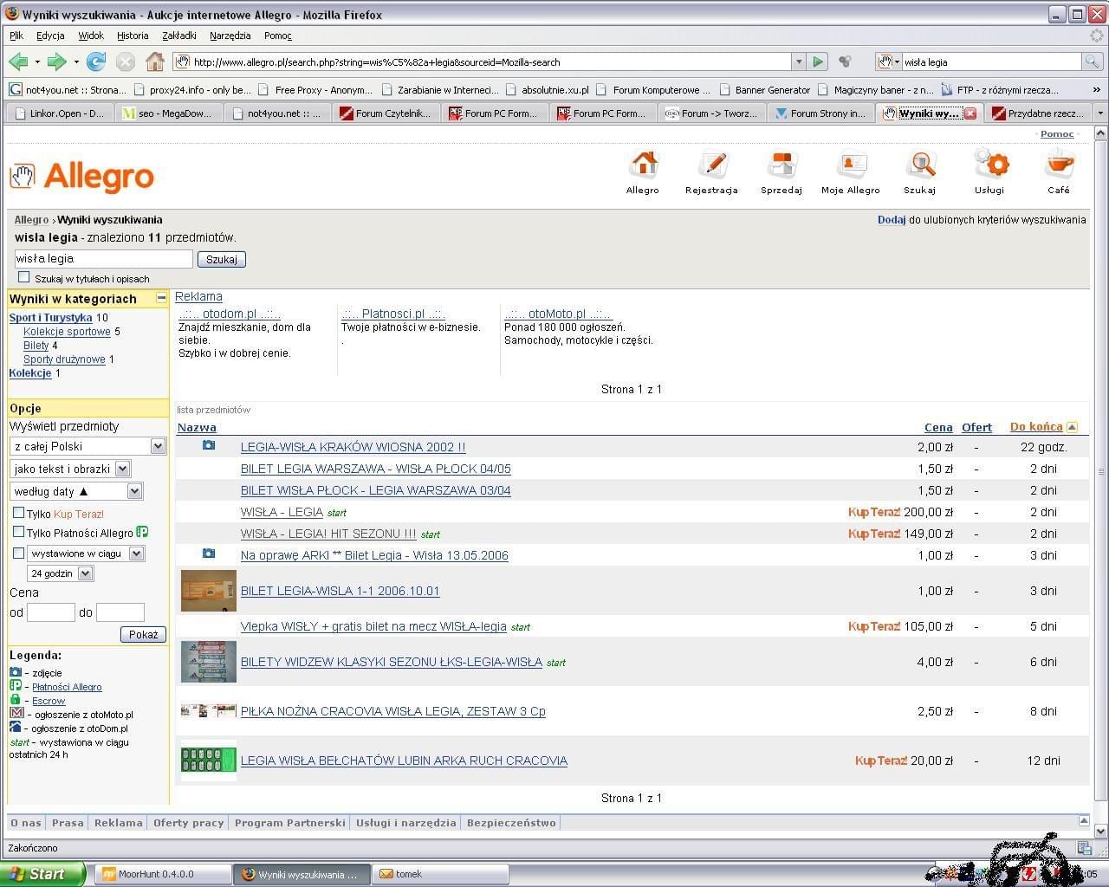1109x887 pixels.
Task: Open the Escrow legend link
Action: pyautogui.click(x=49, y=701)
